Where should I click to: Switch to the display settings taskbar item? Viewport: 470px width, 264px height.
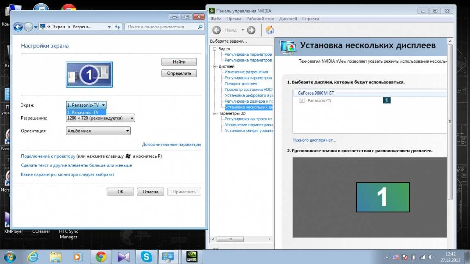168,257
